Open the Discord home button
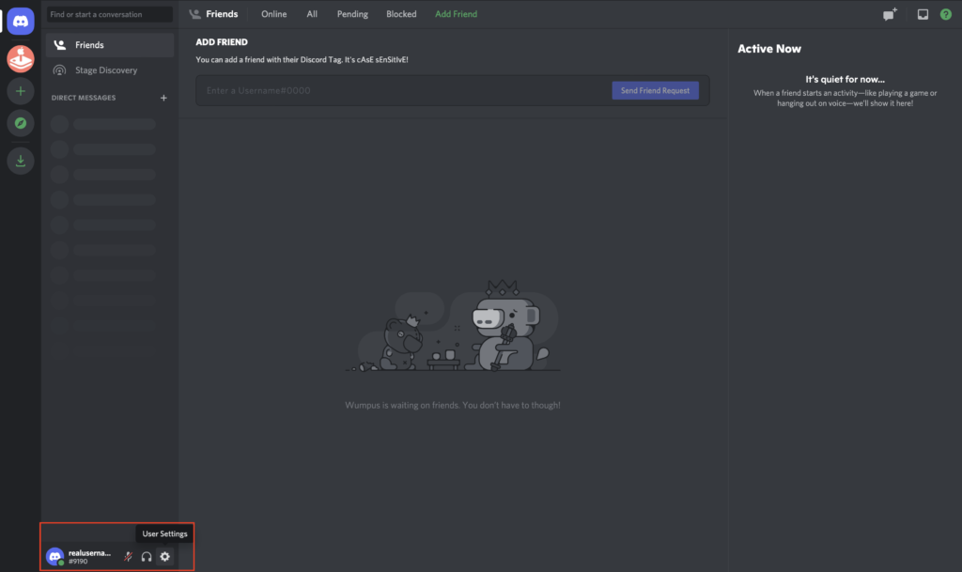The height and width of the screenshot is (572, 962). pos(21,21)
